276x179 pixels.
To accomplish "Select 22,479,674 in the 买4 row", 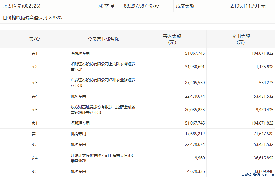I will tap(195, 96).
